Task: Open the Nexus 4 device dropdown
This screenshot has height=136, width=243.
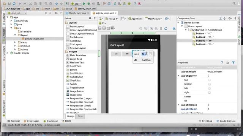Action: [112, 19]
